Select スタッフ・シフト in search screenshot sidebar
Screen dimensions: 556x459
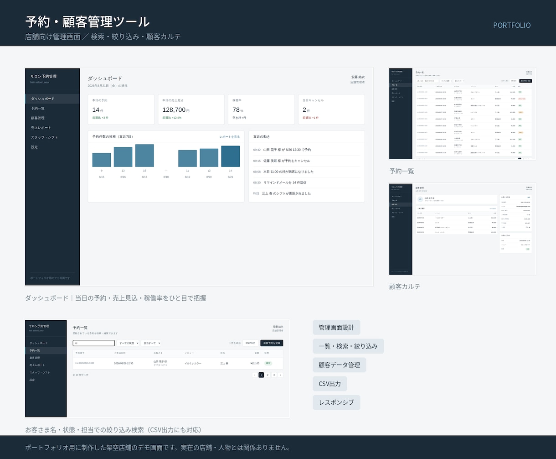46,372
